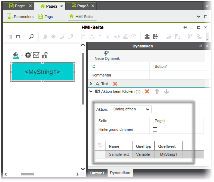214x182 pixels.
Task: Click the grid display icon in toolbar
Action: pos(10,37)
